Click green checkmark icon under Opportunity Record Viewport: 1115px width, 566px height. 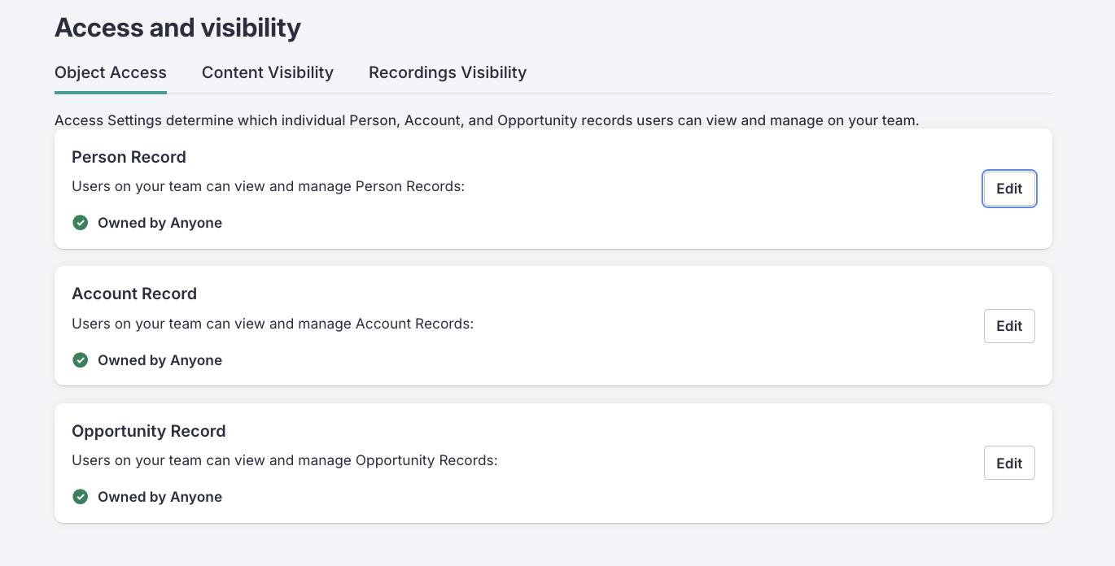(x=81, y=497)
